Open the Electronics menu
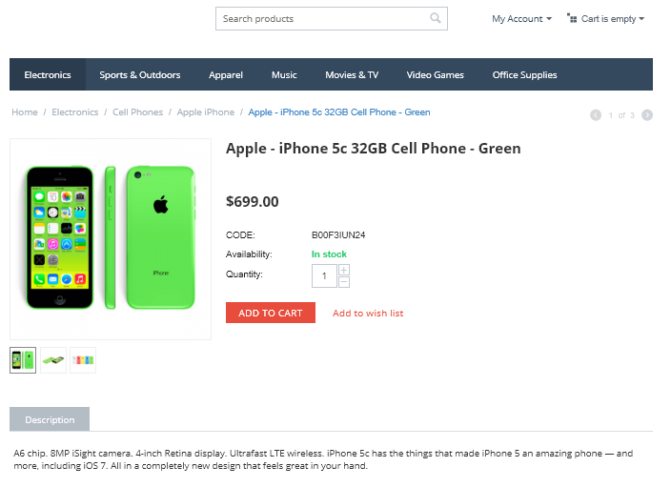671x487 pixels. click(x=48, y=75)
